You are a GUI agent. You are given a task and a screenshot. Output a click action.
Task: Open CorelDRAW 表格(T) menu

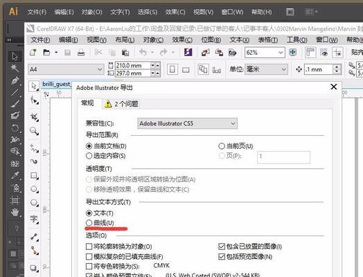pyautogui.click(x=268, y=40)
